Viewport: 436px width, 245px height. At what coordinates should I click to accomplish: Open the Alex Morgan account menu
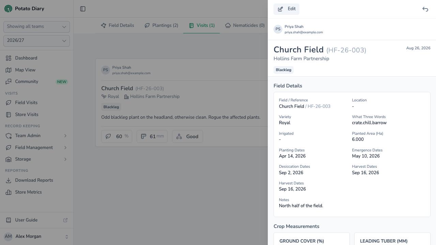[x=36, y=236]
